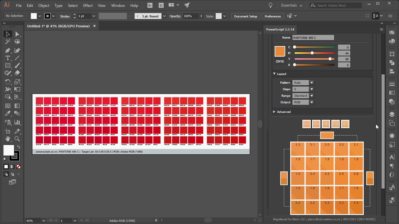Screen dimensions: 399x224
Task: Change the screen mode
Action: coord(12,182)
